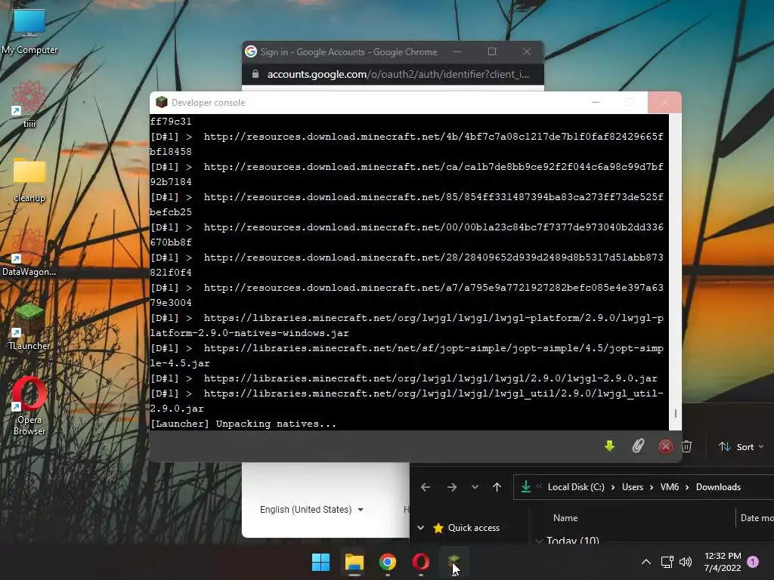Click Users in the address path
Image resolution: width=774 pixels, height=580 pixels.
pyautogui.click(x=633, y=487)
